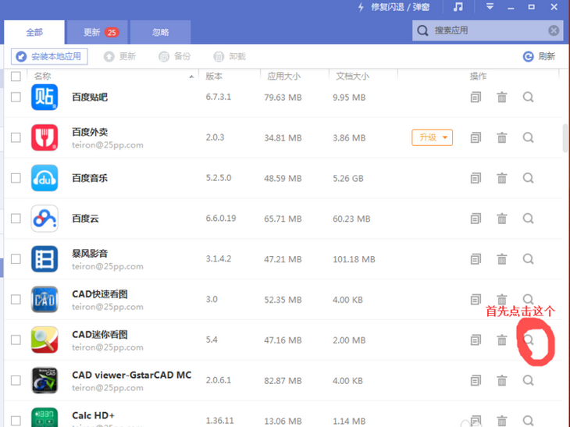The height and width of the screenshot is (427, 570).
Task: Click magnifier icon in 暴风影音 row
Action: [x=528, y=259]
